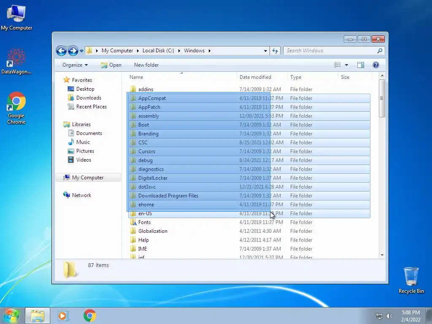The width and height of the screenshot is (432, 324).
Task: Select the Cursors folder icon
Action: (133, 151)
